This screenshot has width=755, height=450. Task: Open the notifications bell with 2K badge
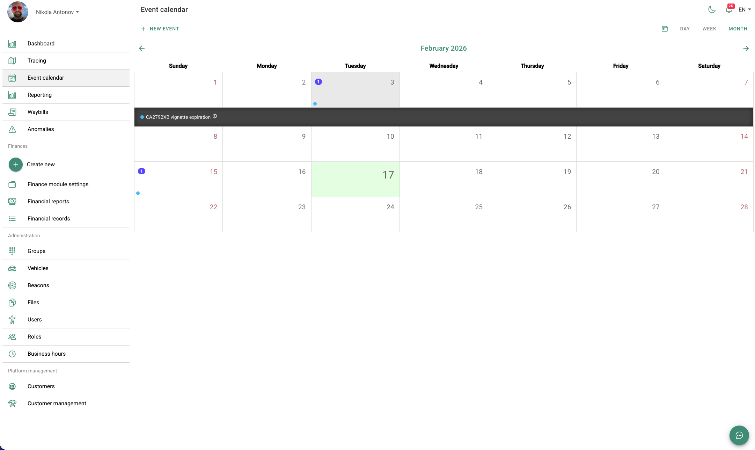(x=728, y=9)
